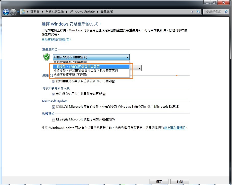232x185 pixels.
Task: Click 變更設定 breadcrumb
Action: point(106,11)
